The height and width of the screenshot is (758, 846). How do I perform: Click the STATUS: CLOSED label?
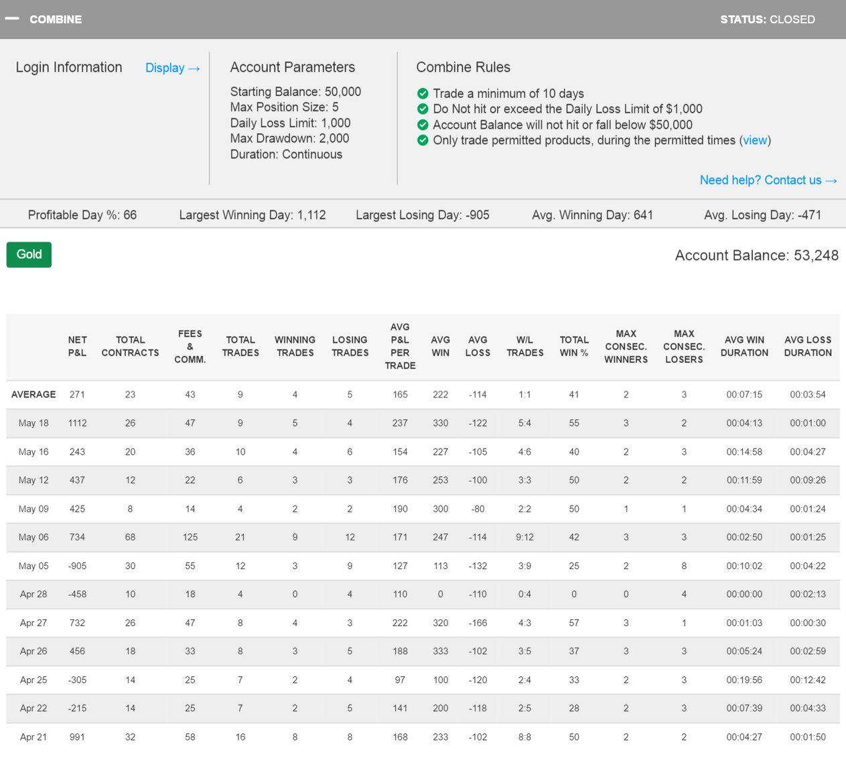[x=767, y=19]
